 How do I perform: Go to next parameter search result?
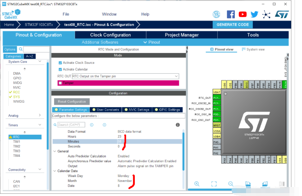[105, 125]
